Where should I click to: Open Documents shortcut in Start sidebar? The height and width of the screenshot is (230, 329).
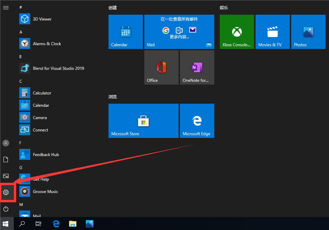pos(6,159)
